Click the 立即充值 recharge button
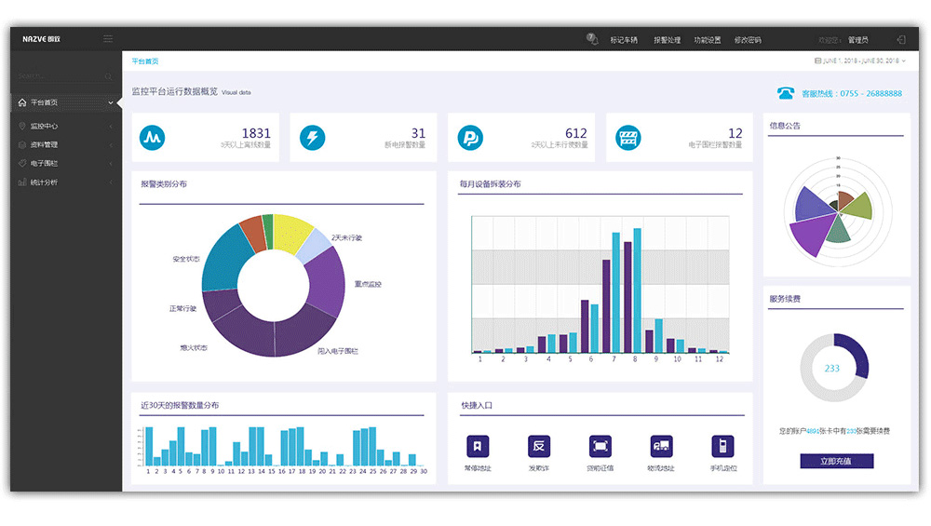 [x=836, y=461]
